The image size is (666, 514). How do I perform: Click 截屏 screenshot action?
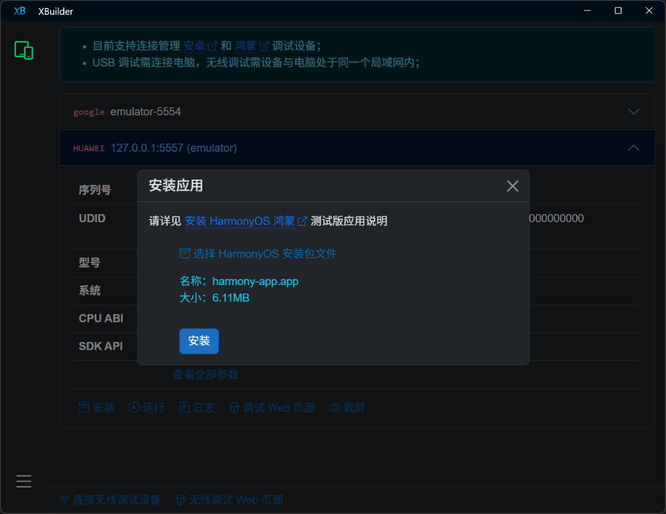(347, 408)
